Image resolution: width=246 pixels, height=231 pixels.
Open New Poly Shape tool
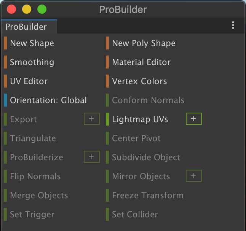point(144,43)
